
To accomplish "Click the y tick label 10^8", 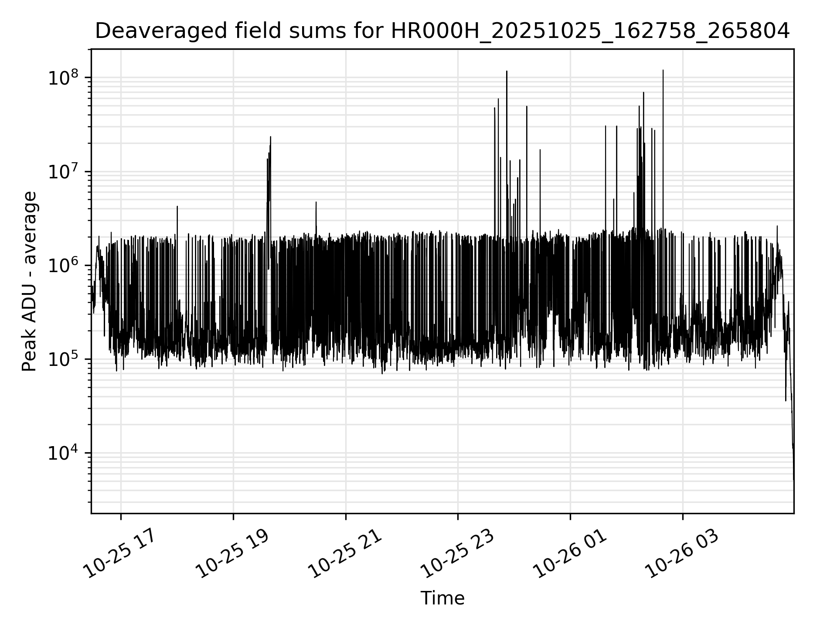I will 63,78.
